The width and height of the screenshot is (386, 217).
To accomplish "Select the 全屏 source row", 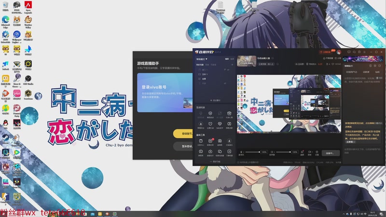I will (215, 79).
